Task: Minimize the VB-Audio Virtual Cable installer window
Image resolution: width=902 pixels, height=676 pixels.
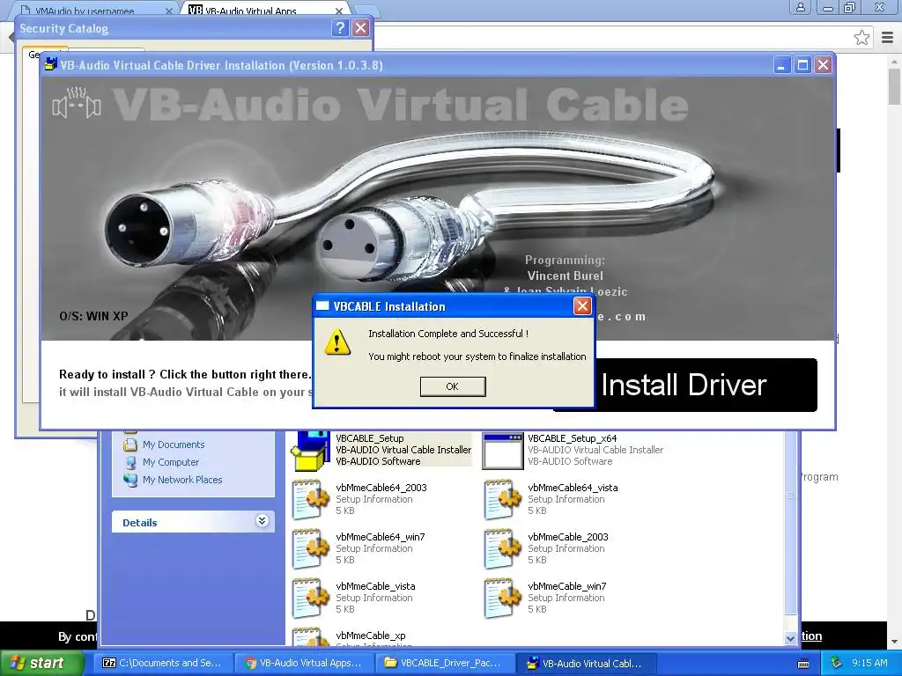Action: (x=781, y=65)
